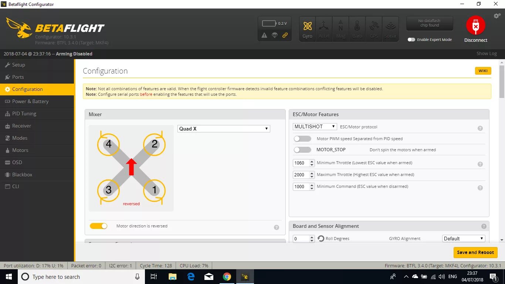This screenshot has height=284, width=505.
Task: Click the warning triangle status icon
Action: click(x=264, y=35)
